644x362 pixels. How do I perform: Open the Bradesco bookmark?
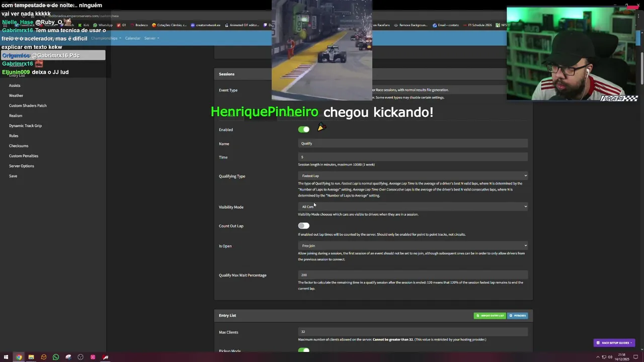pyautogui.click(x=139, y=25)
